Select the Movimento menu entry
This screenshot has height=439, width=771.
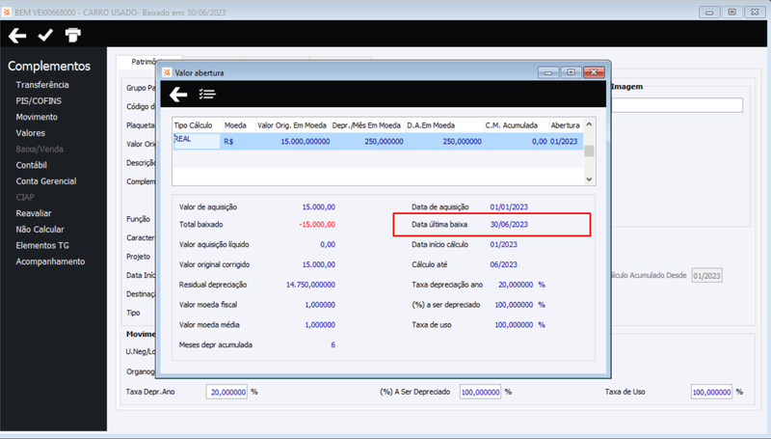(37, 117)
